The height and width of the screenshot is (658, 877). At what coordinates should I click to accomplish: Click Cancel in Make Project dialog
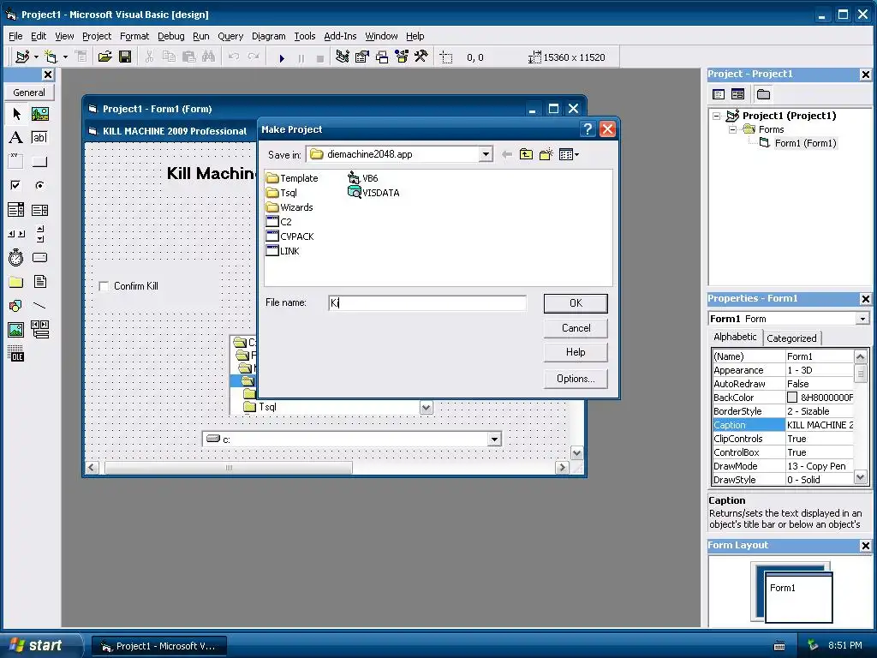click(576, 328)
